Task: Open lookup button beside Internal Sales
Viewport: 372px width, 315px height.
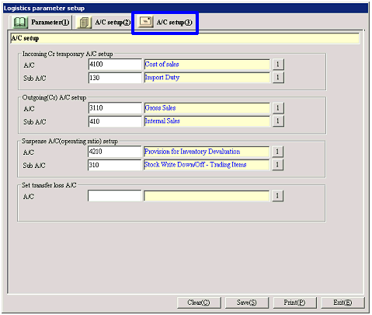Action: [278, 121]
